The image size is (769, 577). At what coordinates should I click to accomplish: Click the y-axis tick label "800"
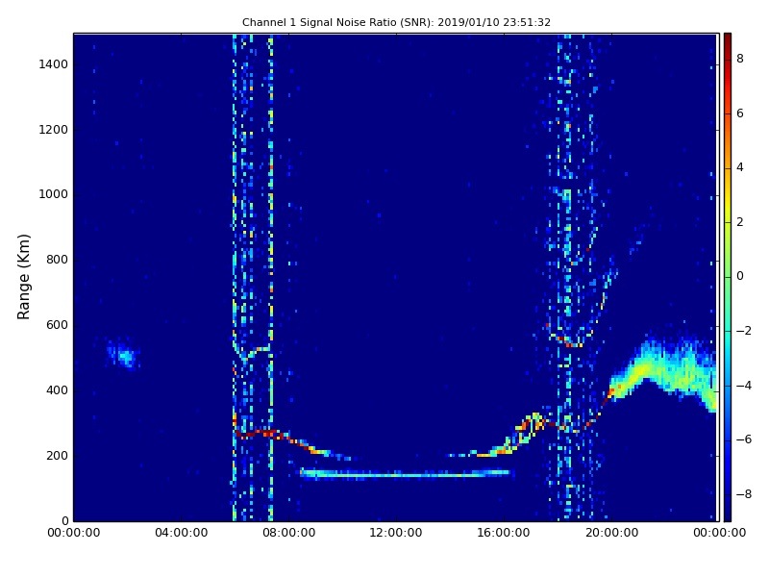tap(57, 260)
